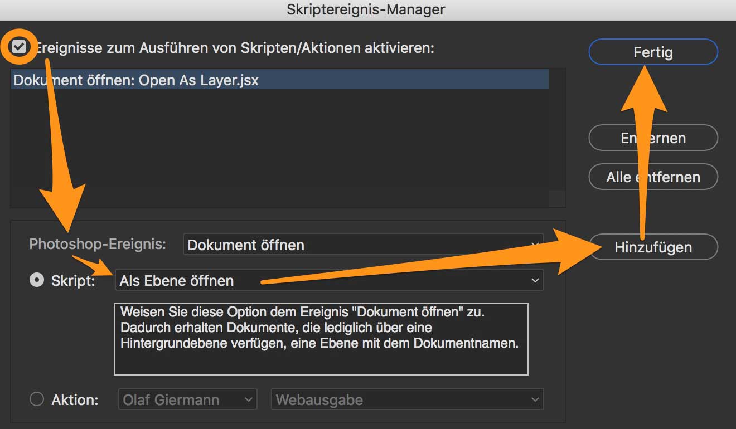Click the Fertig button

pos(653,52)
